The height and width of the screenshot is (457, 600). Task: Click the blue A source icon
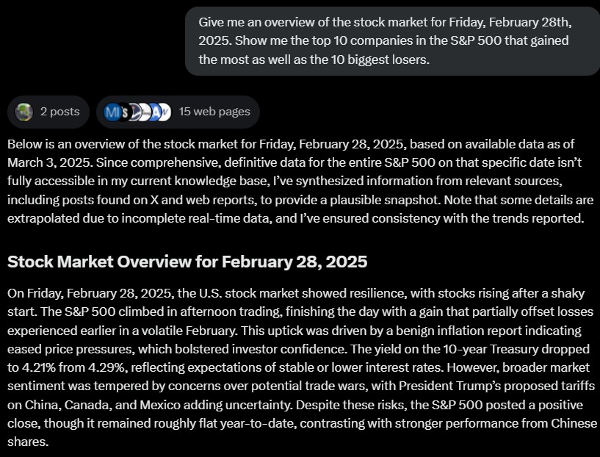pyautogui.click(x=155, y=112)
